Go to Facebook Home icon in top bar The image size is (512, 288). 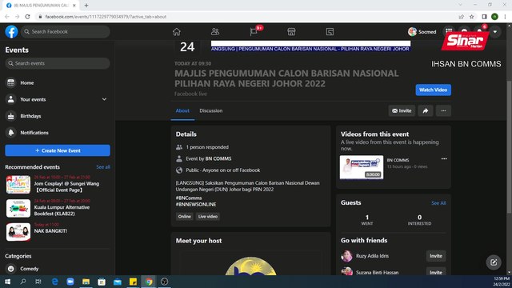177,32
